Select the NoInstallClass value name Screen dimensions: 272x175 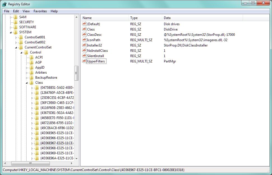point(97,51)
